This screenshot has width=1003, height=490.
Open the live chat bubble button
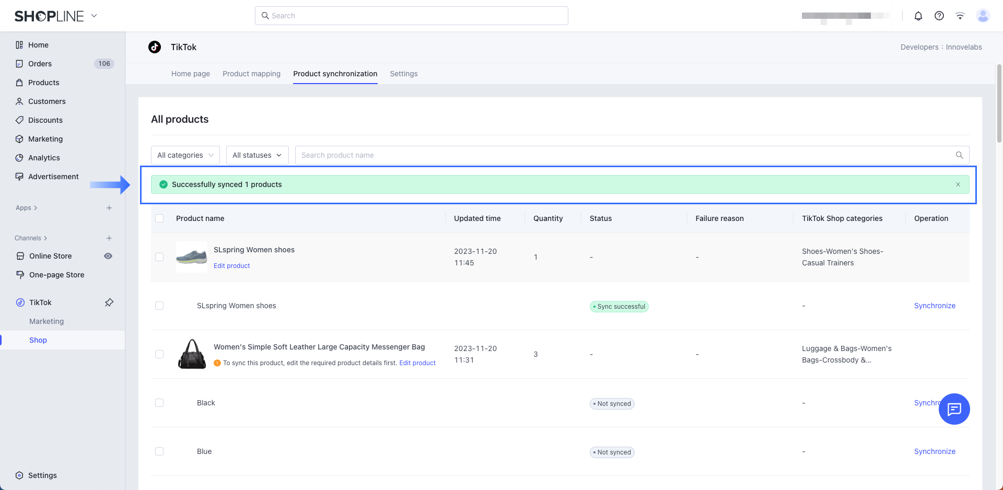(954, 409)
